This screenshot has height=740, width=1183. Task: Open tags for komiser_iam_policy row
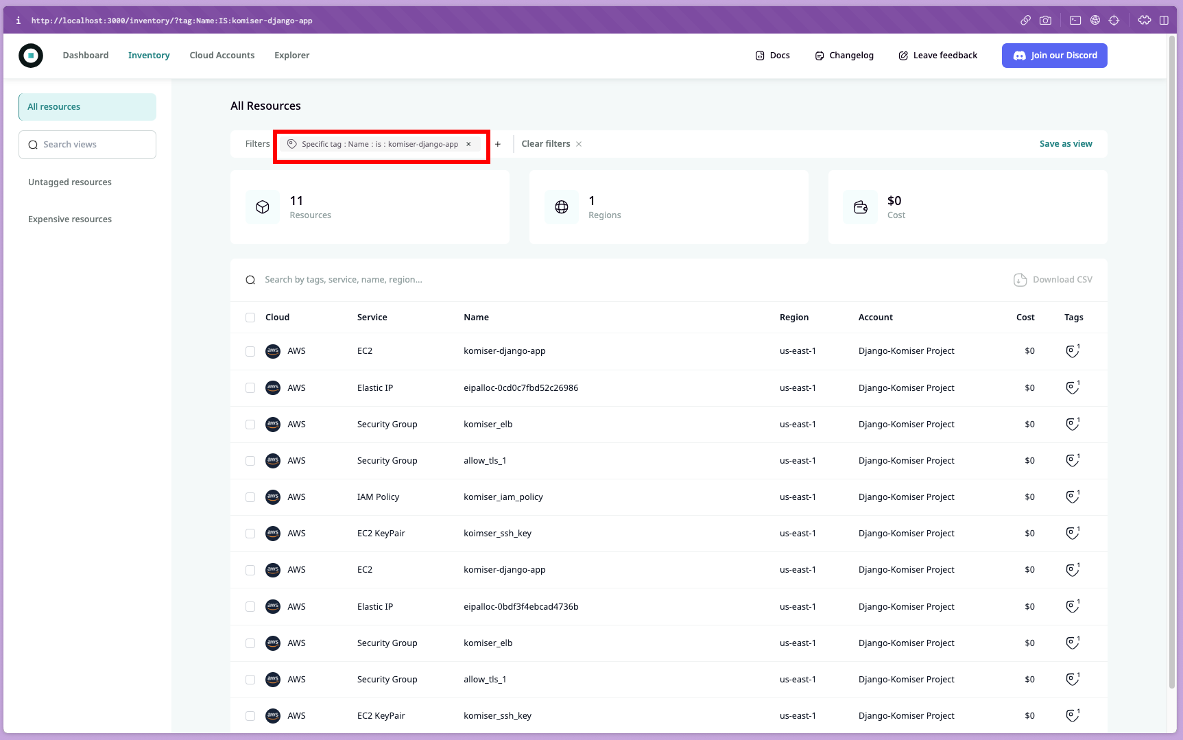(x=1073, y=497)
